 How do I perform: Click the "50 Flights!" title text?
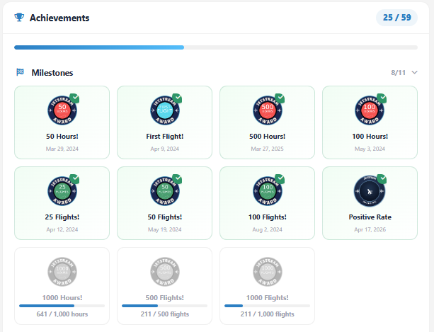point(165,217)
